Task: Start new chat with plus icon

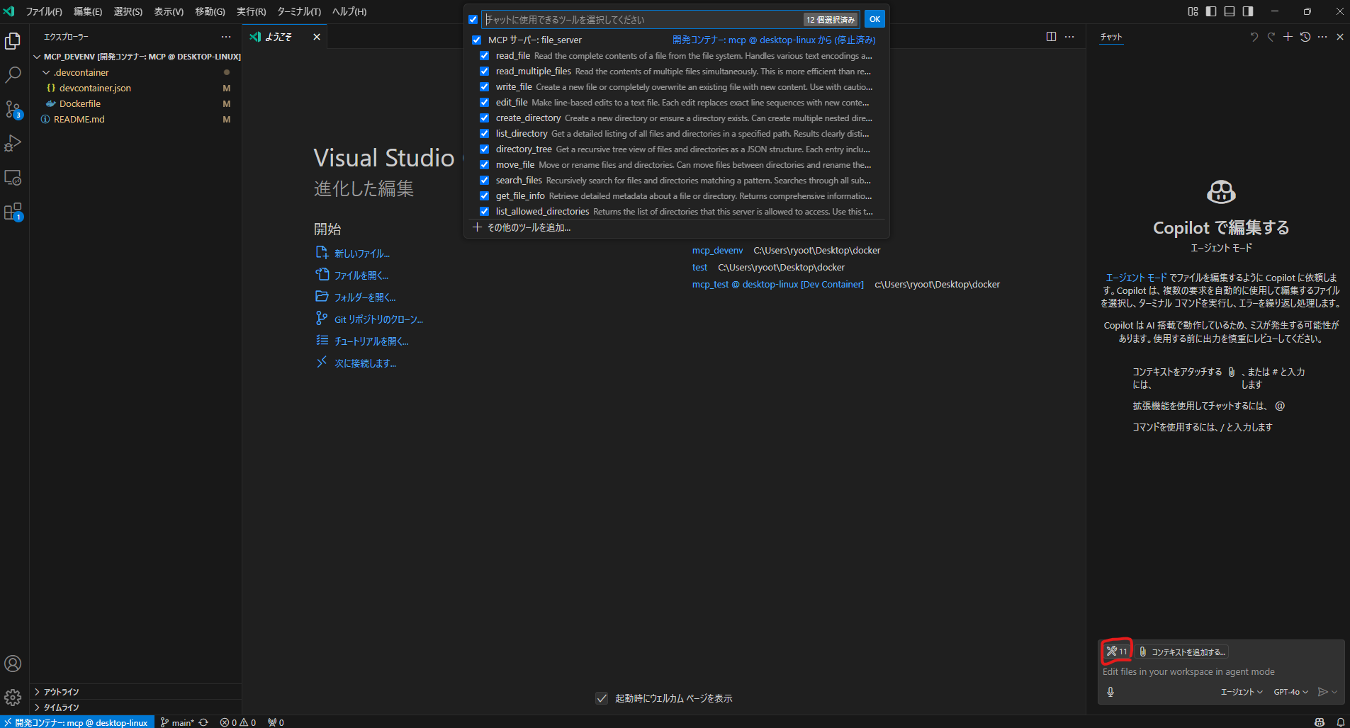Action: tap(1288, 37)
